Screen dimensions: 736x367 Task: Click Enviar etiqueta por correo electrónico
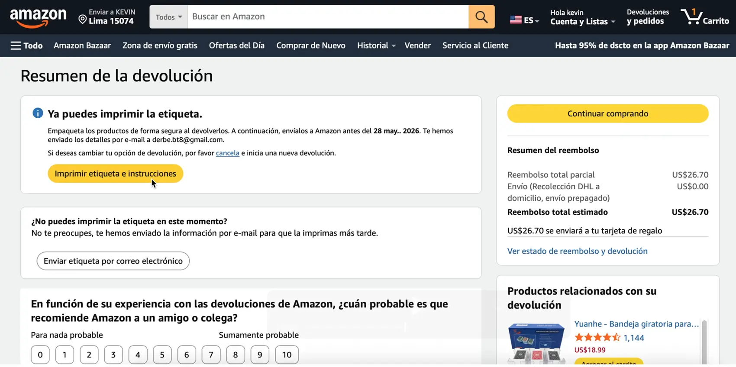113,261
